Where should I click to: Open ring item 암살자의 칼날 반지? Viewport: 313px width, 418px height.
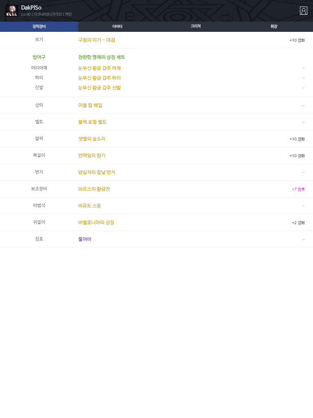click(97, 172)
